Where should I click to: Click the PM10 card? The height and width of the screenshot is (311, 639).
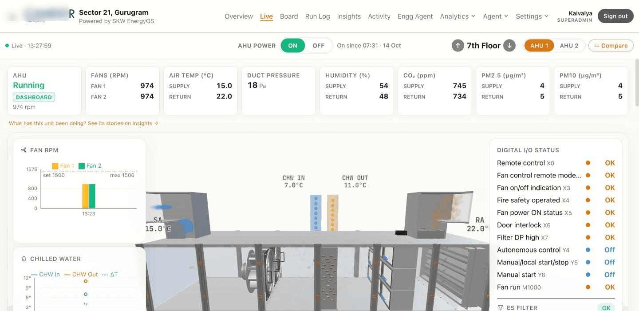click(591, 91)
